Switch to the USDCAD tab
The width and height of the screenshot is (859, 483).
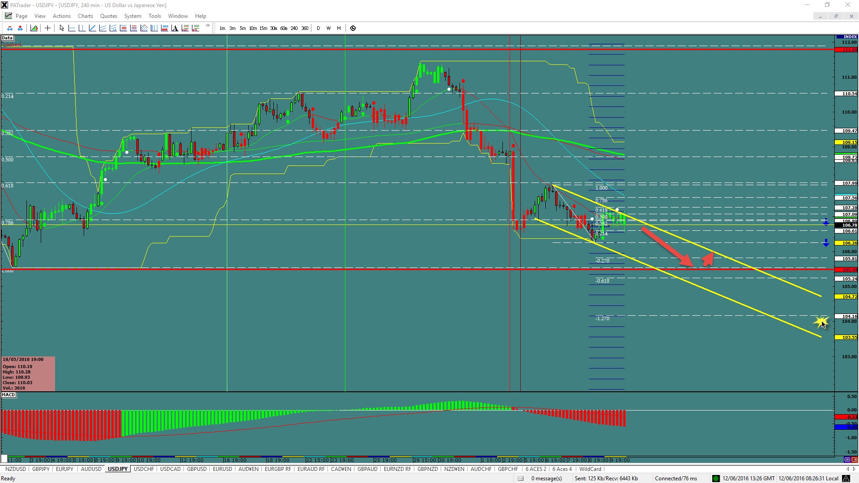[170, 469]
